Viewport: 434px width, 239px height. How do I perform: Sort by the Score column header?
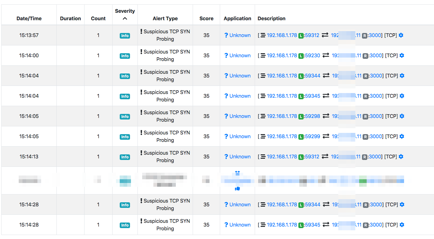(x=206, y=18)
